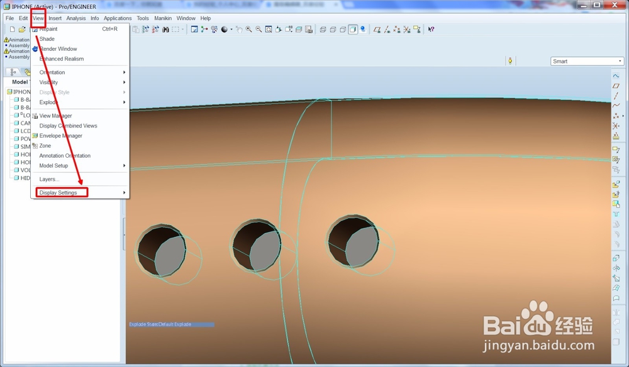Click the Layers stack toolbar icon
Image resolution: width=629 pixels, height=367 pixels.
click(298, 30)
